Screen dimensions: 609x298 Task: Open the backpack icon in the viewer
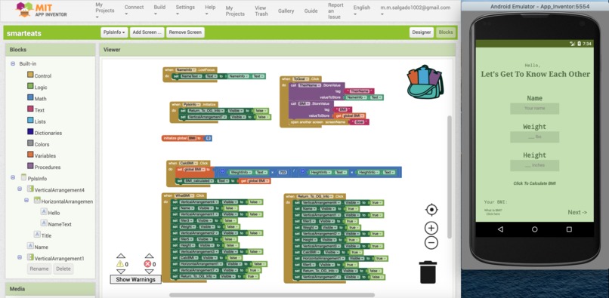pos(425,82)
